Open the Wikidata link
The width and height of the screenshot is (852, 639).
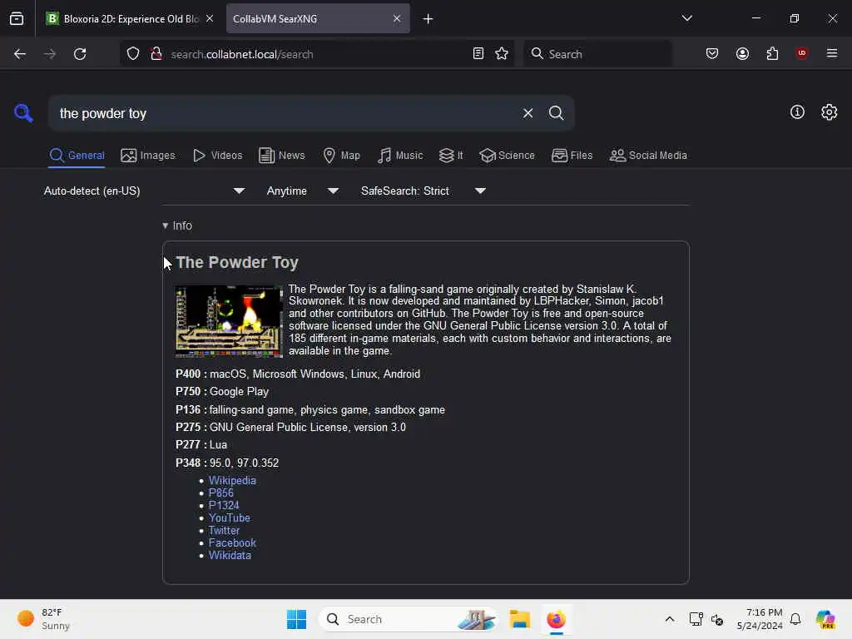point(230,555)
